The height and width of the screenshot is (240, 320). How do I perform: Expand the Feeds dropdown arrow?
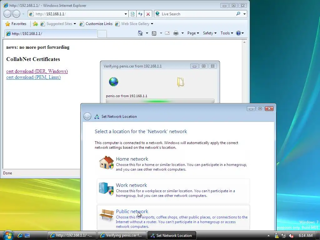tap(161, 33)
